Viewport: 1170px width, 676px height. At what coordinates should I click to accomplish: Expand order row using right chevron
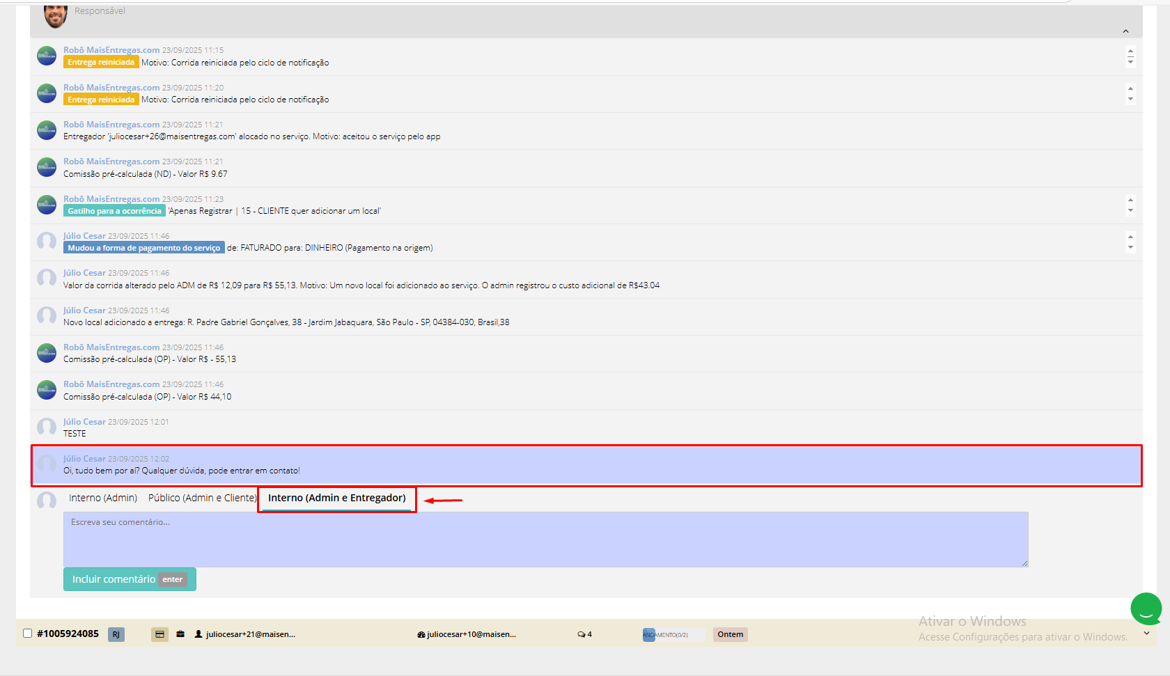(1146, 634)
